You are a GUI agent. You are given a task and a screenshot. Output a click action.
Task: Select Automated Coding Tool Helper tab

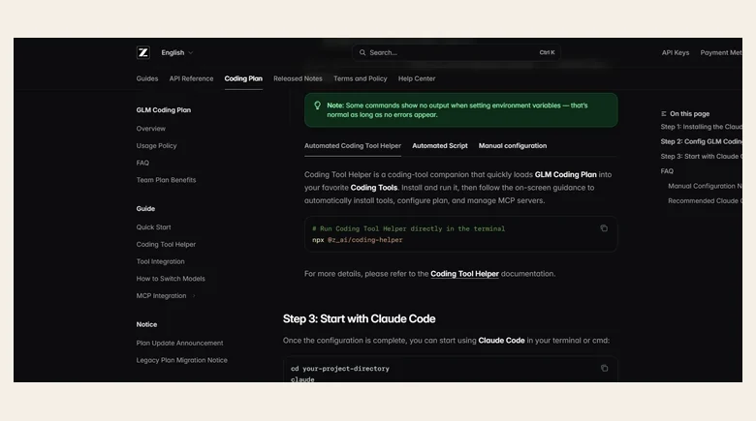[x=353, y=145]
